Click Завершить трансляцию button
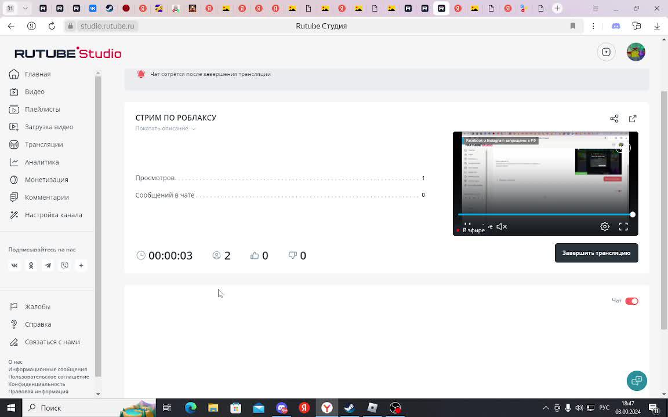668x417 pixels. coord(596,253)
